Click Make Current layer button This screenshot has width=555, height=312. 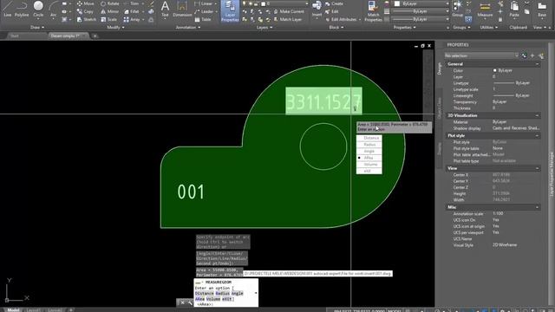(x=288, y=11)
